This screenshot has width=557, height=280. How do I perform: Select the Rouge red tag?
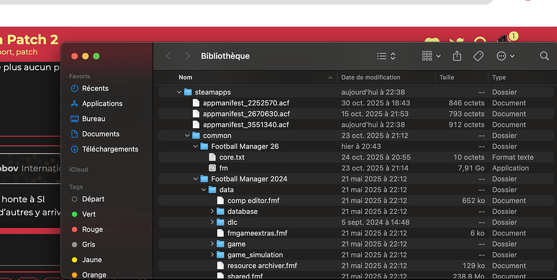click(92, 229)
